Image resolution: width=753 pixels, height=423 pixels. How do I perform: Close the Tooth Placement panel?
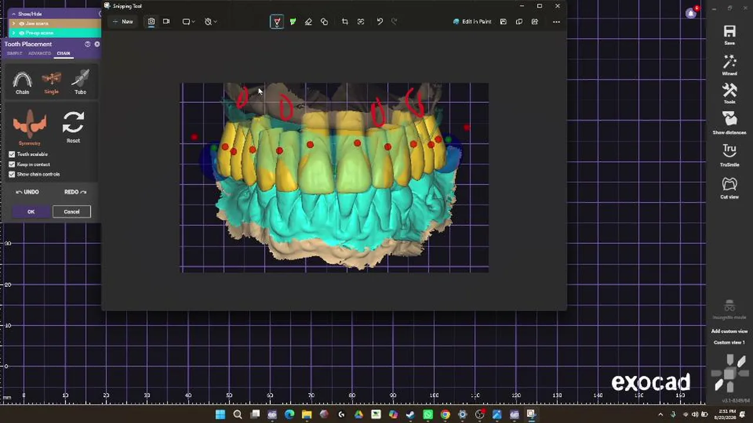click(x=97, y=44)
